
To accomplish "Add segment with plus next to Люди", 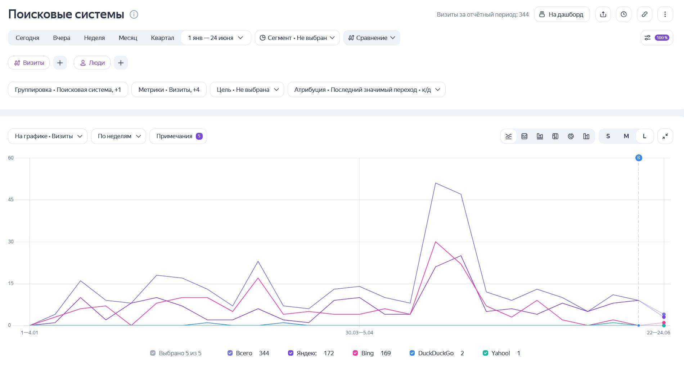I will pyautogui.click(x=121, y=63).
